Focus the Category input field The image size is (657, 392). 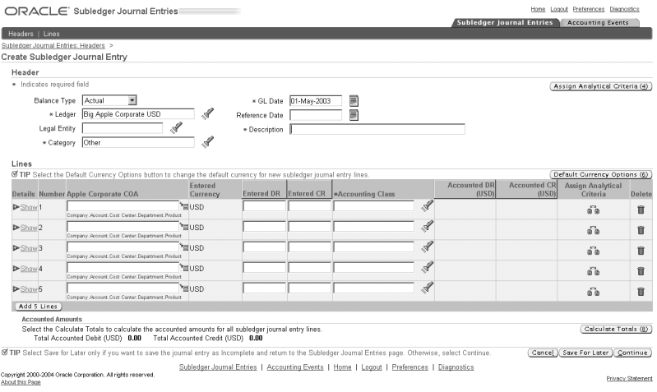138,142
